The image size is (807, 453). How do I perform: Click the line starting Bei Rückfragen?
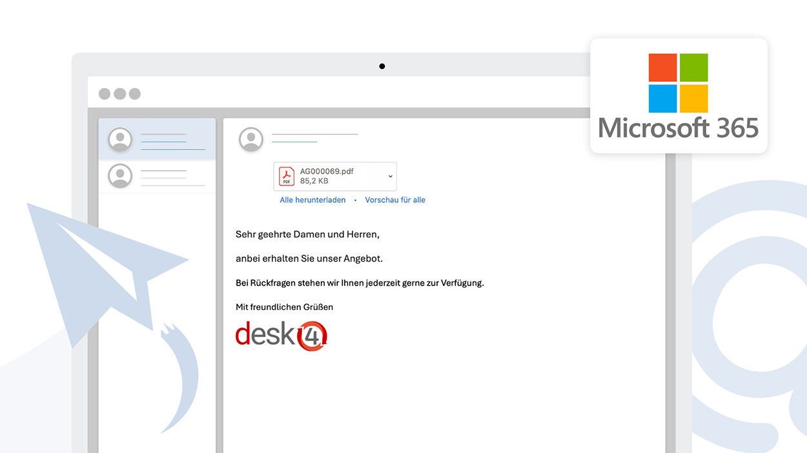tap(360, 283)
